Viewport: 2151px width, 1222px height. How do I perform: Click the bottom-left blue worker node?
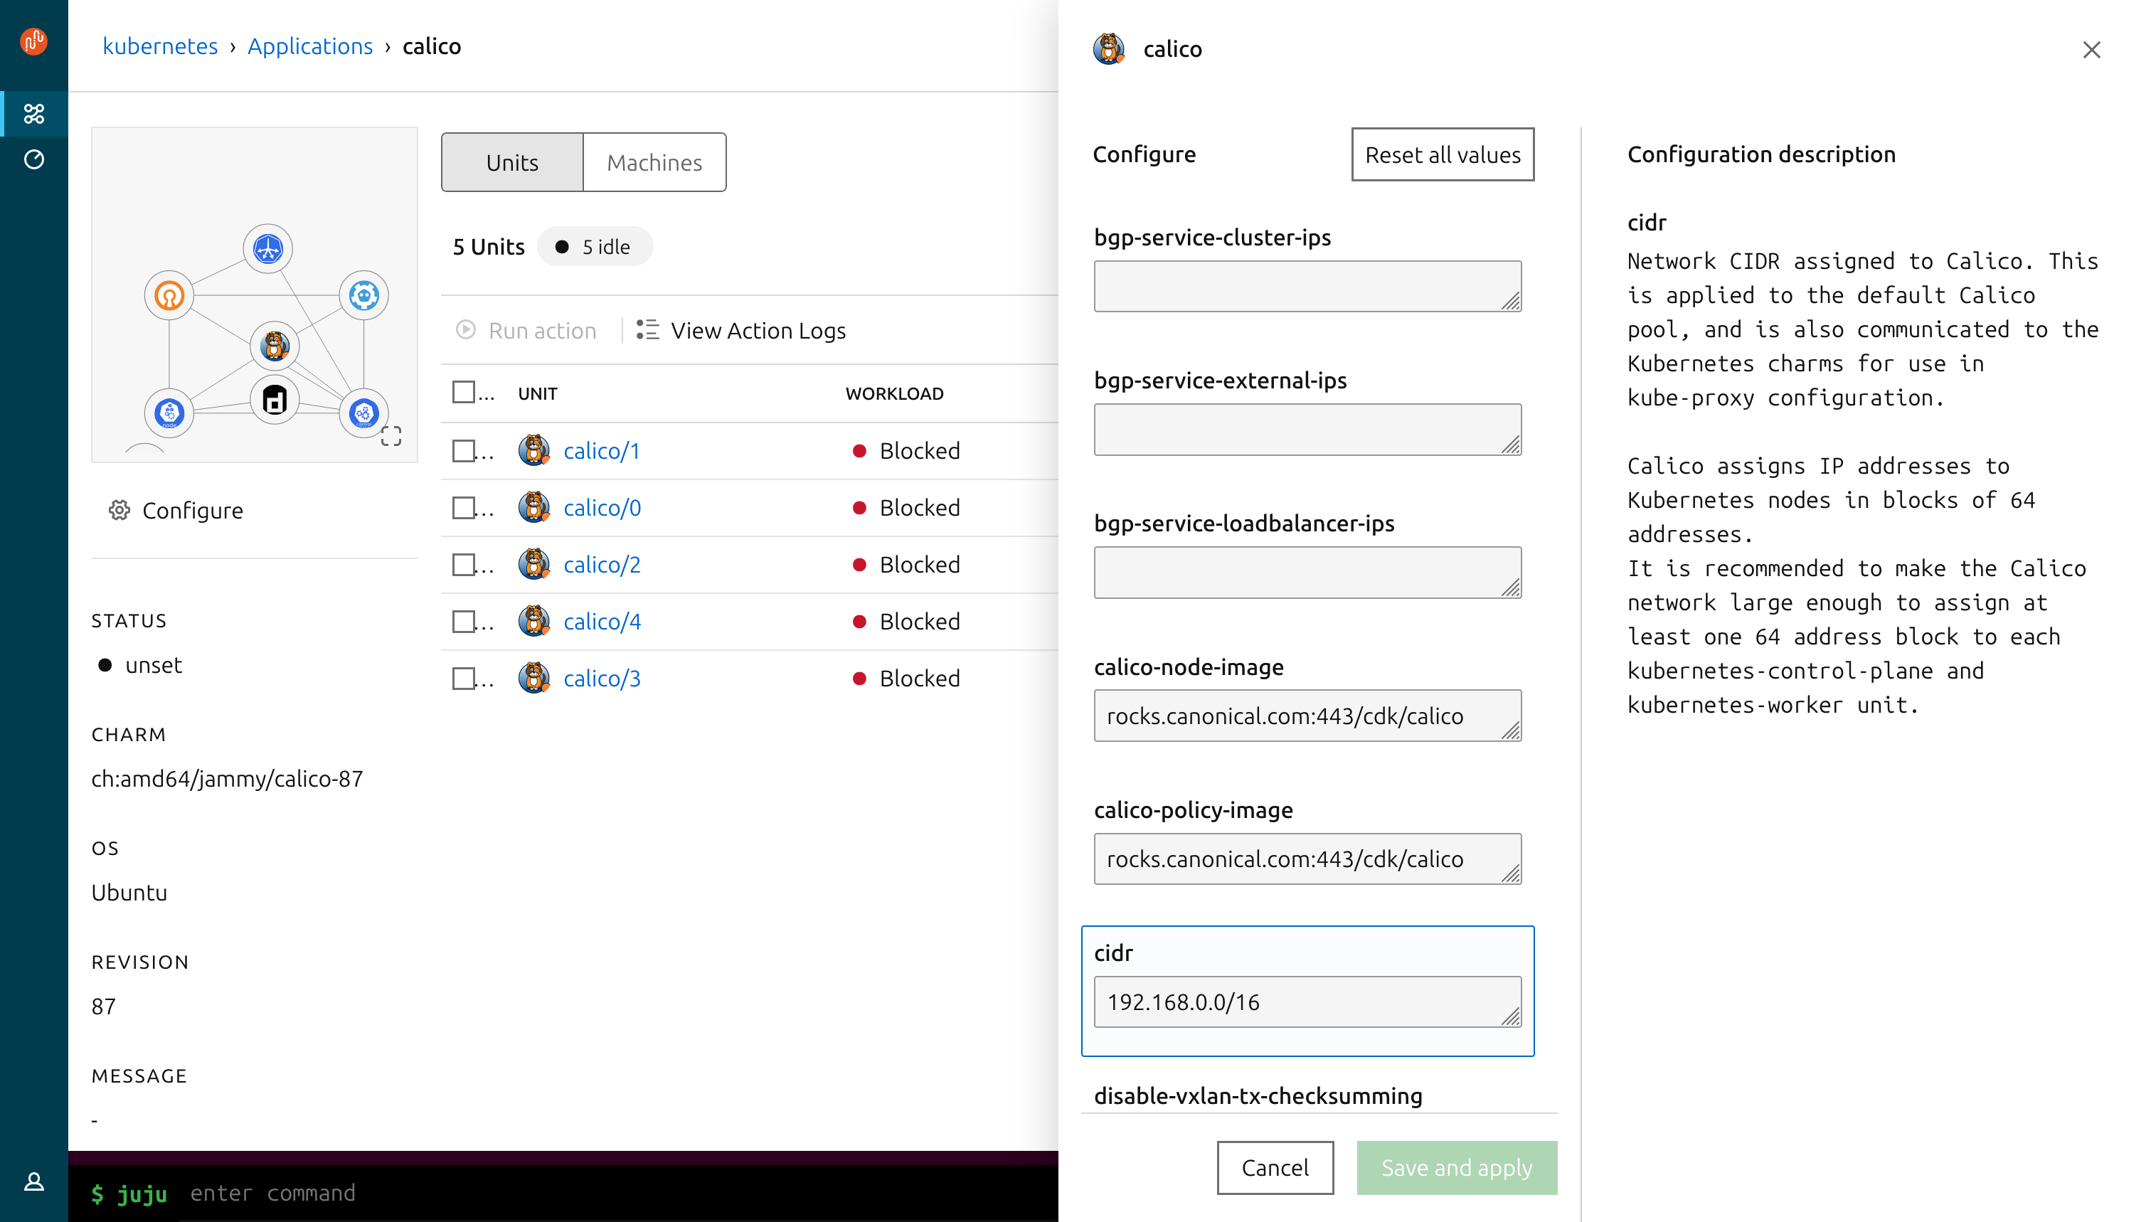(169, 413)
